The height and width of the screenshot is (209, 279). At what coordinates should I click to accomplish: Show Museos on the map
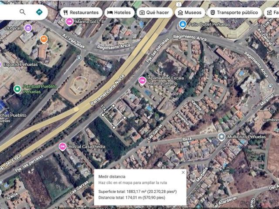[x=189, y=13]
